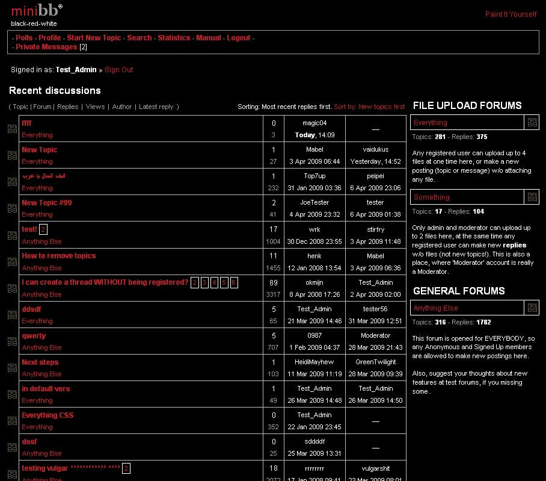The image size is (546, 481).
Task: Click the miniBB icon beside 'Next steps' topic
Action: (12, 367)
